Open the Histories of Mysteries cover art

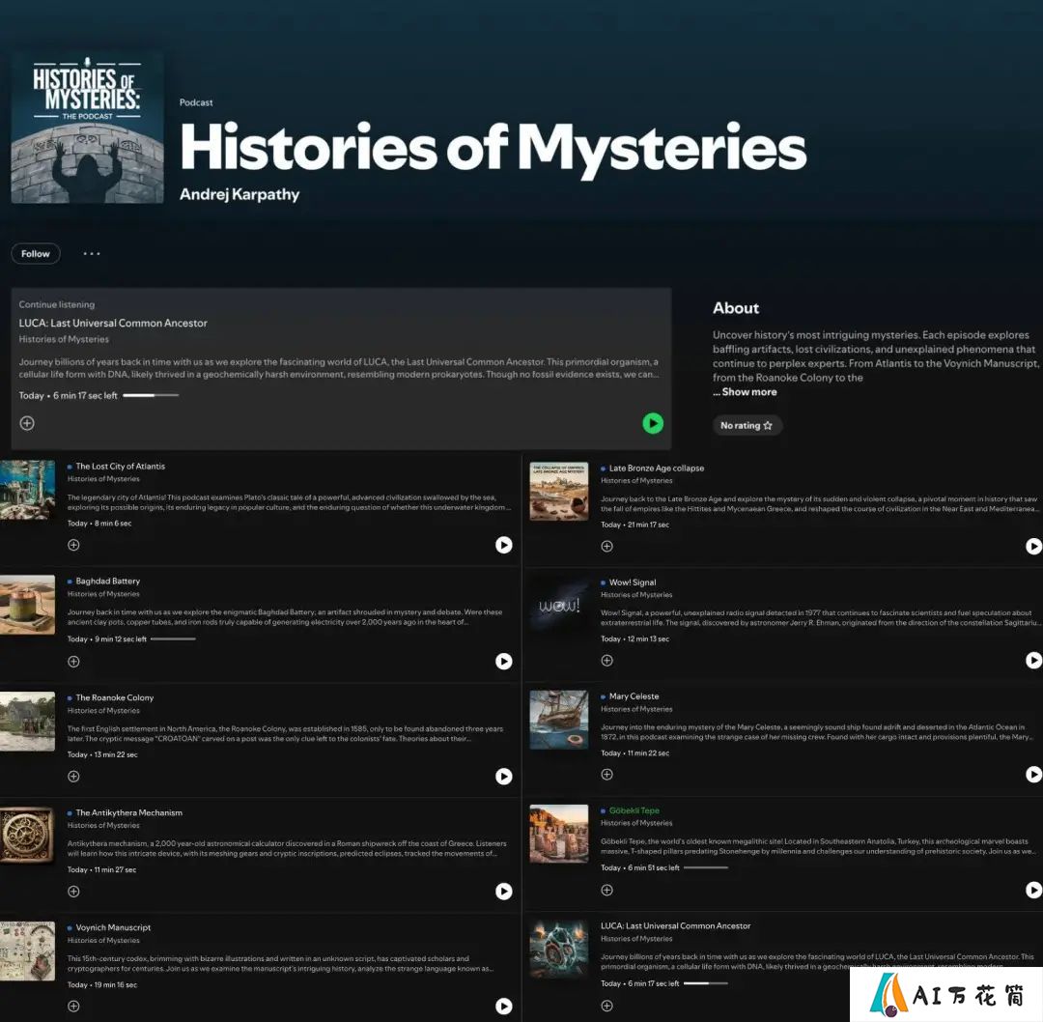87,128
